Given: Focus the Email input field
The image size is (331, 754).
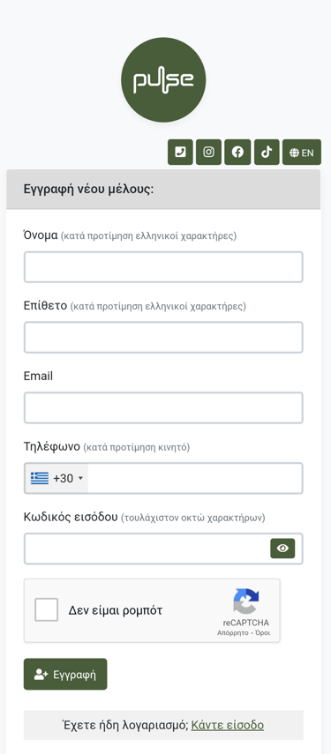Looking at the screenshot, I should point(163,407).
